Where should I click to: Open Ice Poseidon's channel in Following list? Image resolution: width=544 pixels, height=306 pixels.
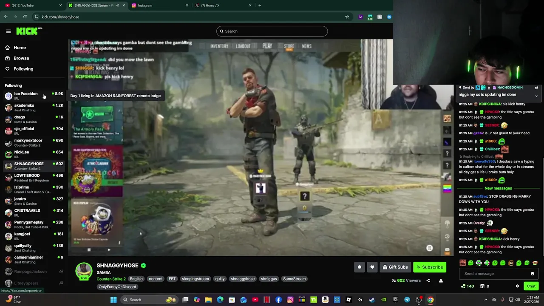(x=34, y=96)
